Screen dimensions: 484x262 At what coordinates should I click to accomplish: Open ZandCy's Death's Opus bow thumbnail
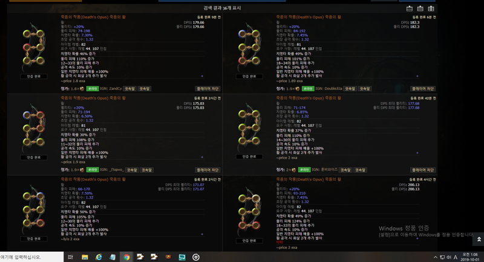coord(34,47)
